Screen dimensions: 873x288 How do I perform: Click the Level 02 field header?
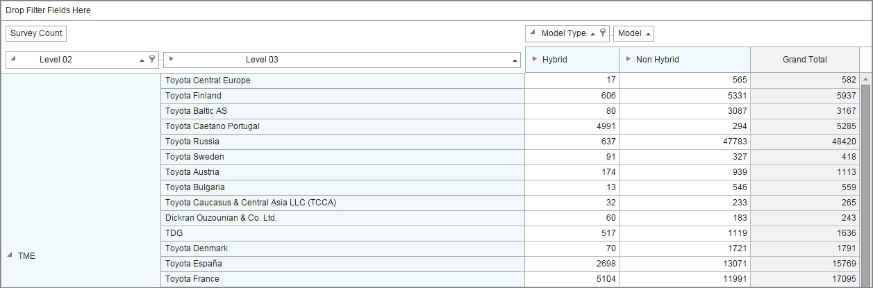coord(83,60)
